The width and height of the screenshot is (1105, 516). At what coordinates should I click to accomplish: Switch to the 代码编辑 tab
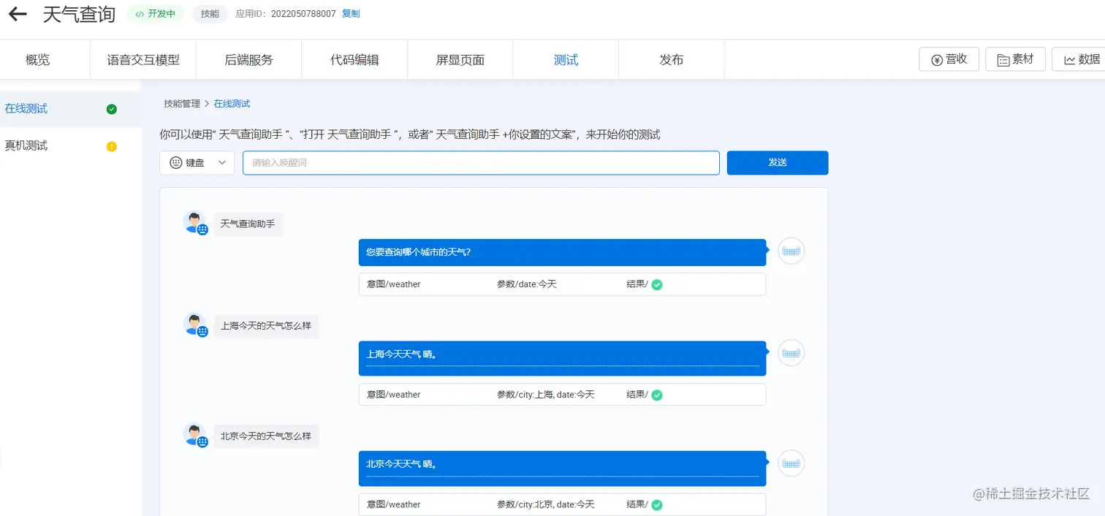tap(354, 59)
